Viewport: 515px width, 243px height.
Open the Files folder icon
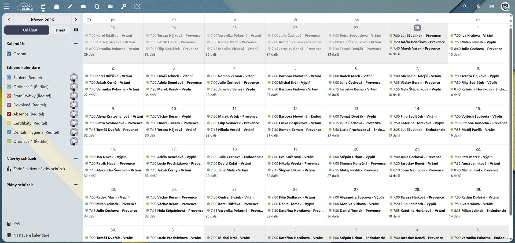(x=83, y=6)
